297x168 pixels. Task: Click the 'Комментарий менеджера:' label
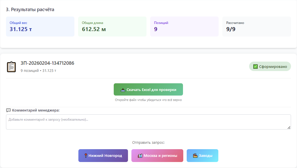click(36, 110)
